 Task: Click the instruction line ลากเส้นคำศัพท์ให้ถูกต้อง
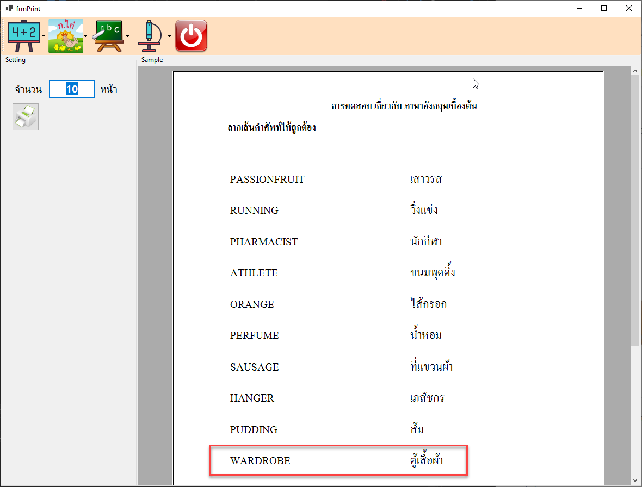(271, 127)
